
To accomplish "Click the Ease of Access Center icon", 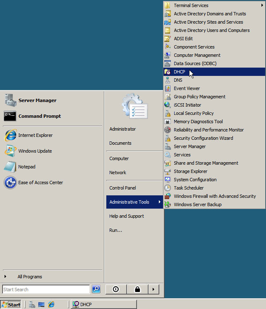I will click(10, 182).
